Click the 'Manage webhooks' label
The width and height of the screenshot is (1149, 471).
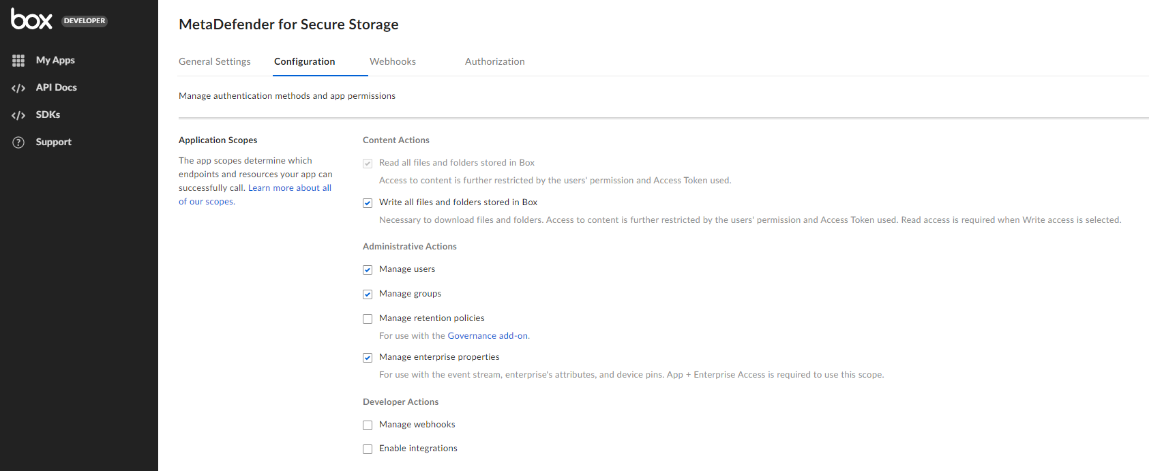pos(417,424)
